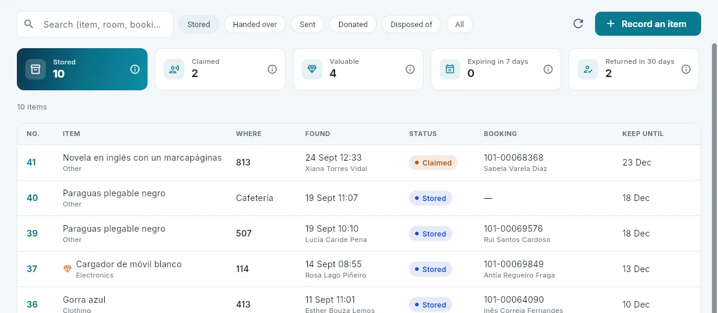
Task: Open info icon on Expiring in 7 days card
Action: point(548,69)
